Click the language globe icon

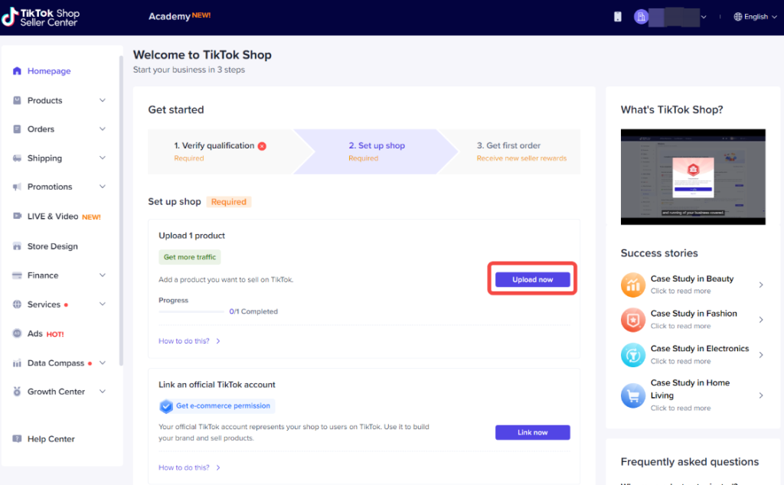click(738, 17)
